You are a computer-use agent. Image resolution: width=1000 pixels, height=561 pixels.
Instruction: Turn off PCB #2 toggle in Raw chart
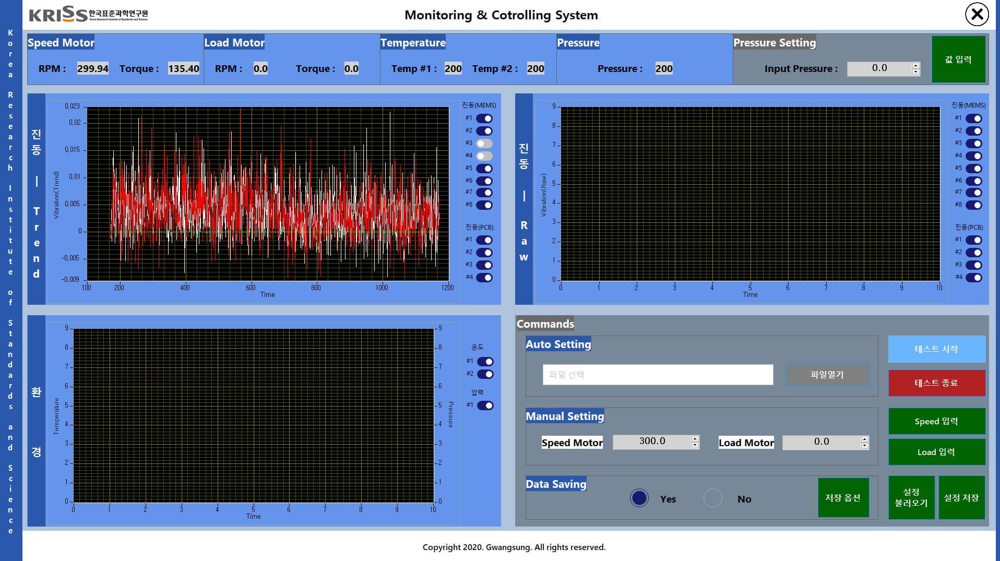pos(973,253)
